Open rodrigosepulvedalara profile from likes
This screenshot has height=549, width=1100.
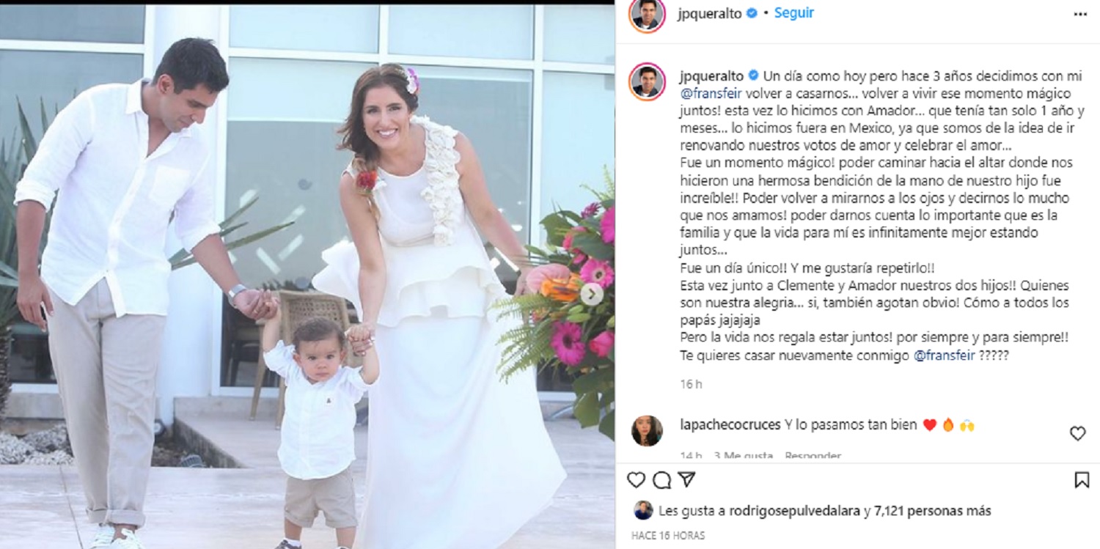click(x=795, y=511)
